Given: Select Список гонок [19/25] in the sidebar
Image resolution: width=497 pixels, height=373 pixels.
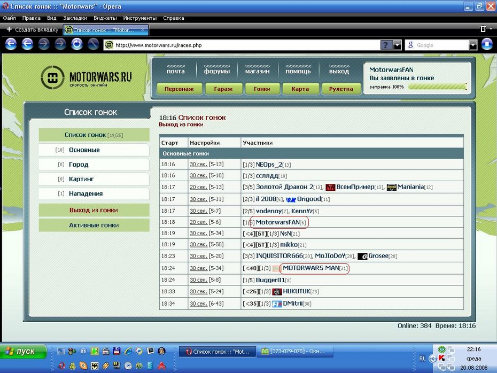Looking at the screenshot, I should pyautogui.click(x=94, y=135).
